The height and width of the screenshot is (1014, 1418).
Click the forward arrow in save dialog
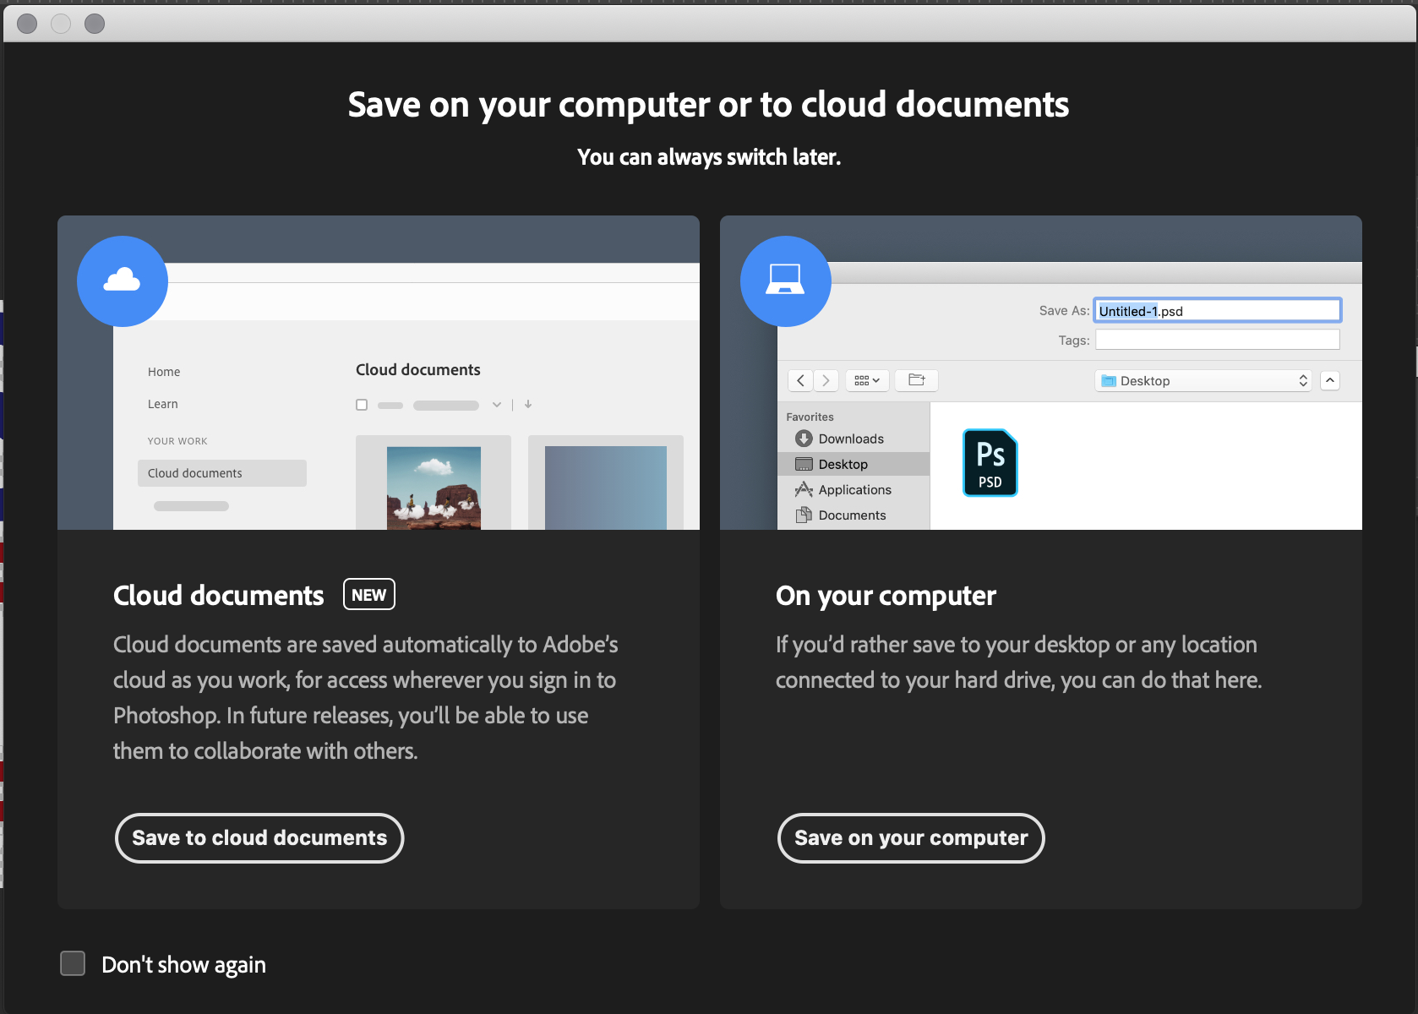point(826,380)
